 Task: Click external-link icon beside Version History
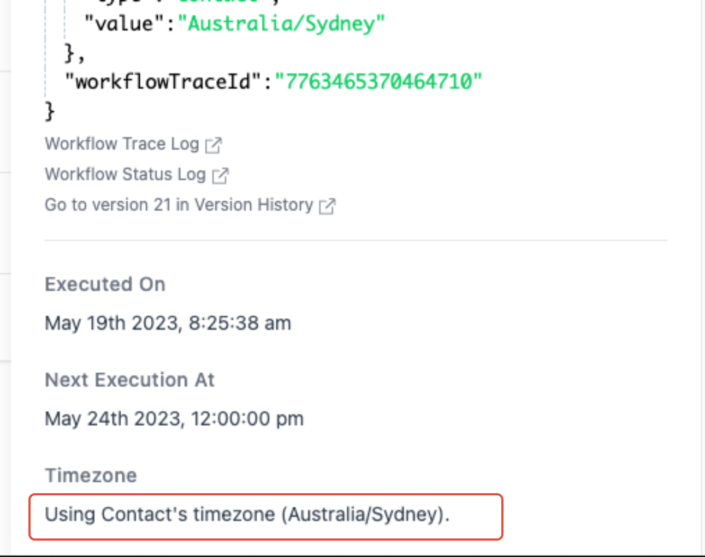[x=327, y=206]
